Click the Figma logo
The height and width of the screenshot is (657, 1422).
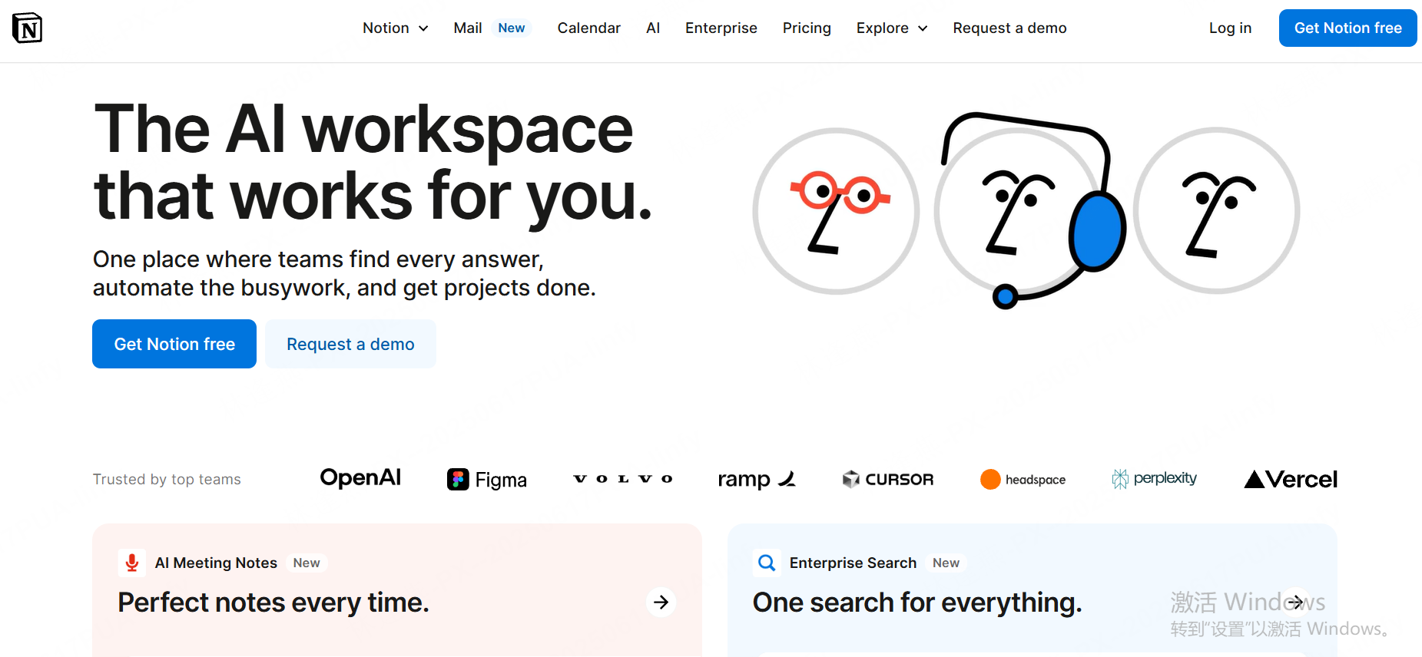487,480
